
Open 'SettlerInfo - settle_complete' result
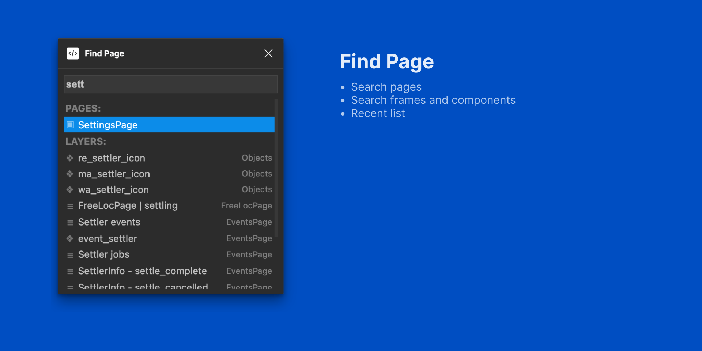coord(169,271)
